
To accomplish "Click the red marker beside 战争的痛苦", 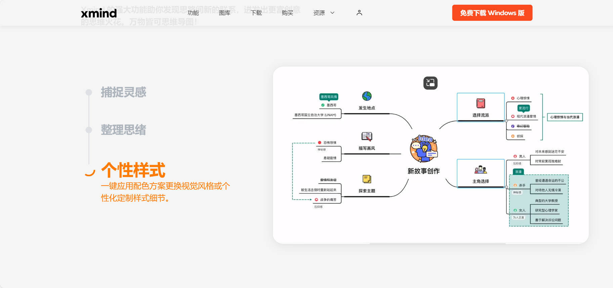I will click(316, 200).
